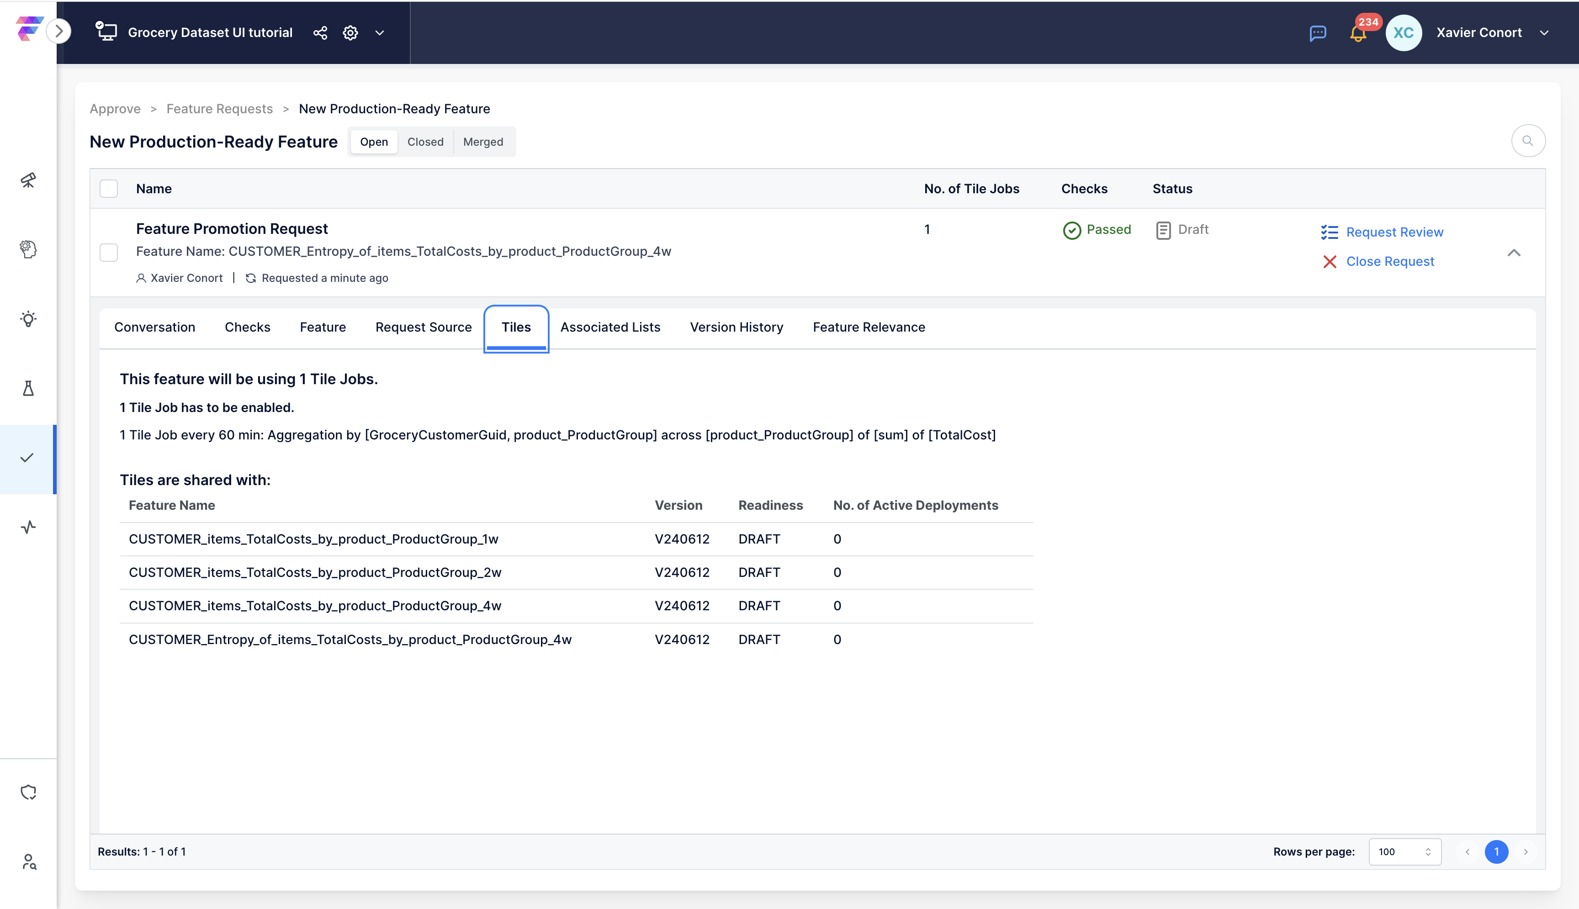Open the Rows per page 100 dropdown
This screenshot has height=909, width=1579.
point(1404,852)
